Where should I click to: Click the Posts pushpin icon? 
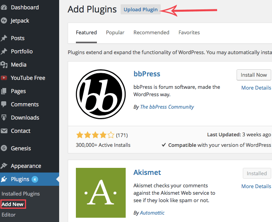[4, 38]
